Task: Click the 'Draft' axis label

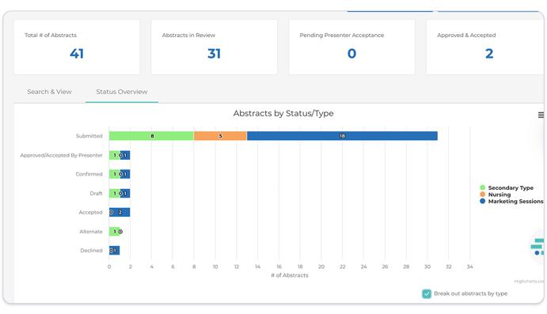Action: pyautogui.click(x=97, y=193)
